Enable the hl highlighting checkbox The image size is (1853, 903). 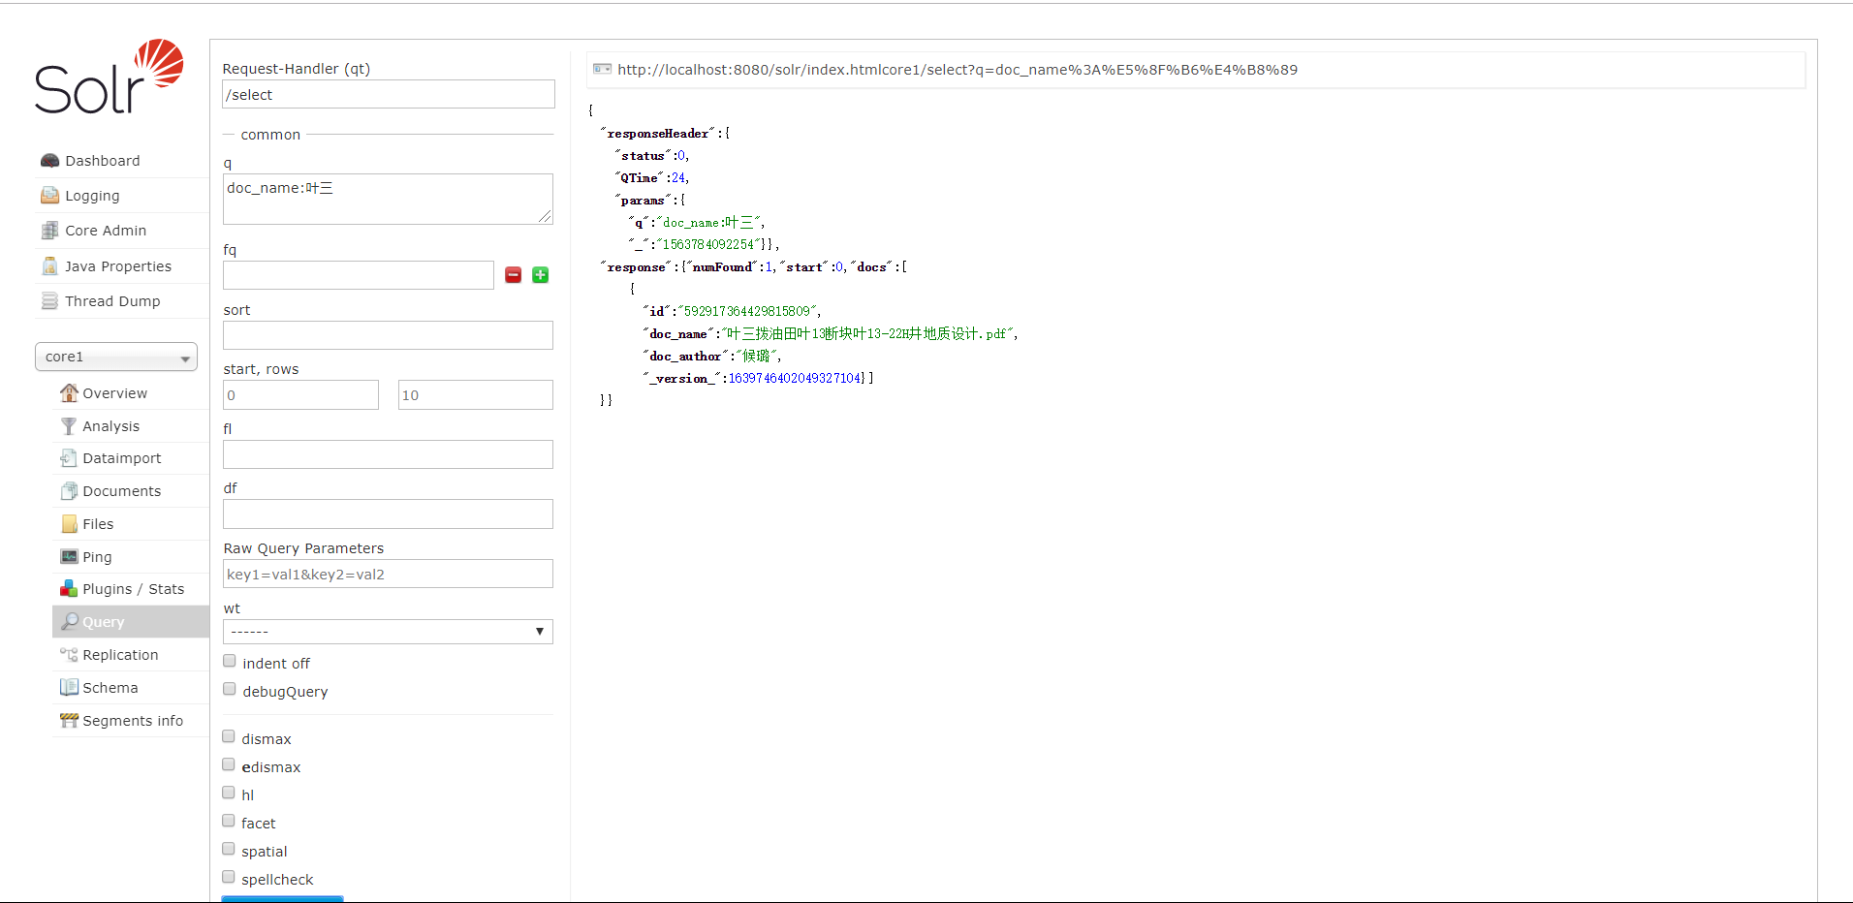tap(229, 794)
